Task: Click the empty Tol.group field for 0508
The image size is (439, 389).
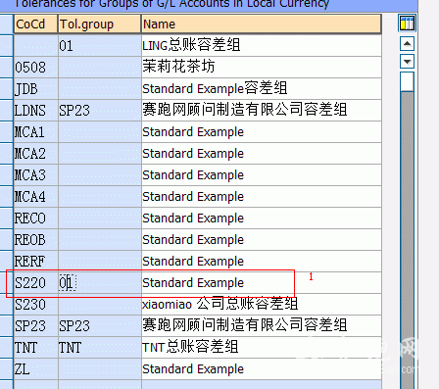Action: [100, 67]
